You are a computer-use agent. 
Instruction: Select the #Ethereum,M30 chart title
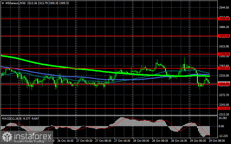(15, 3)
